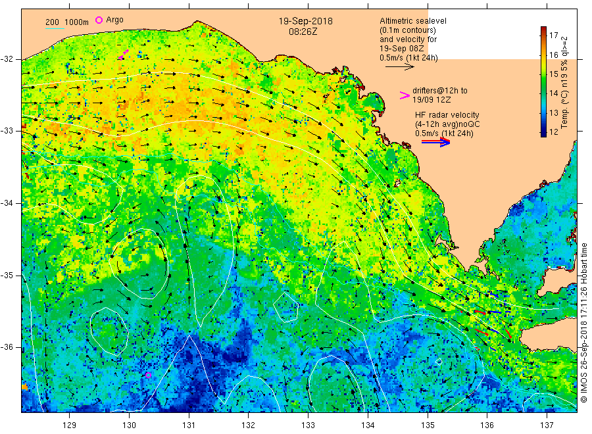
Task: Click the red-blue HF radar velocity arrow
Action: [x=435, y=142]
